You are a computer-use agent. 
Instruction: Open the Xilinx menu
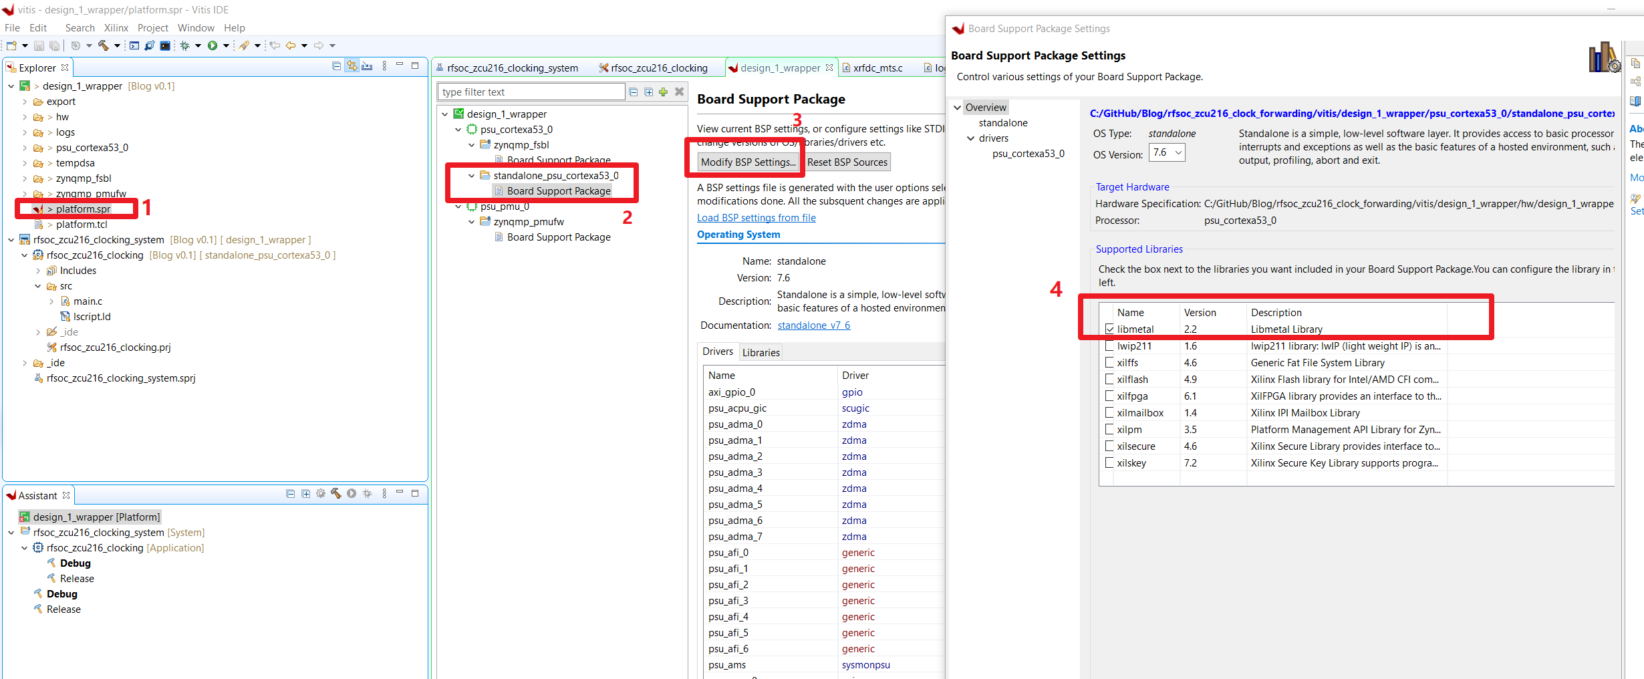(x=116, y=28)
